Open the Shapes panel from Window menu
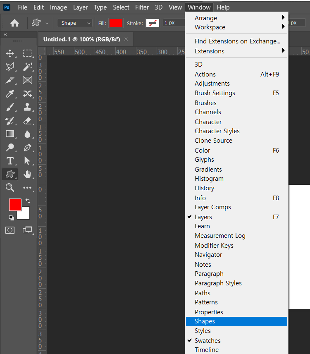The width and height of the screenshot is (310, 354). click(x=236, y=321)
